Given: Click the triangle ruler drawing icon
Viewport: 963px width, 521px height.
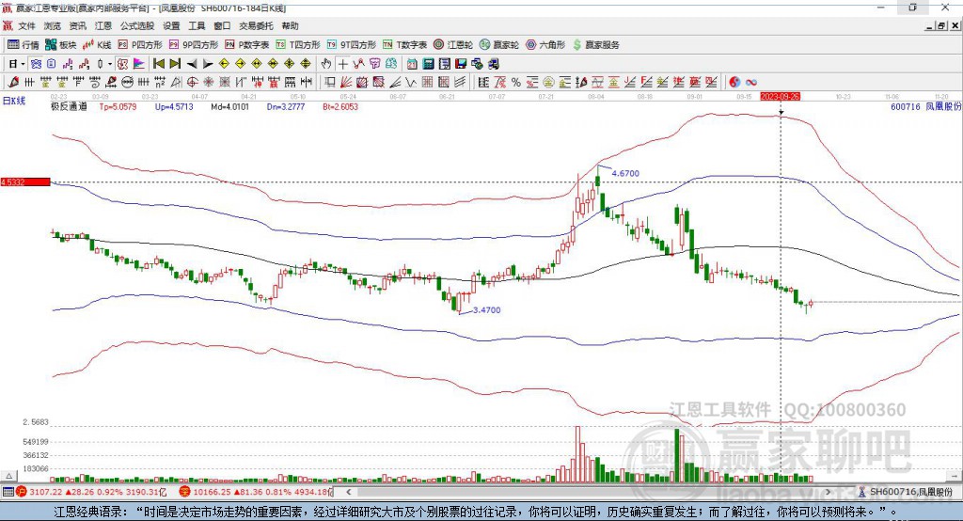Looking at the screenshot, I should click(x=176, y=82).
